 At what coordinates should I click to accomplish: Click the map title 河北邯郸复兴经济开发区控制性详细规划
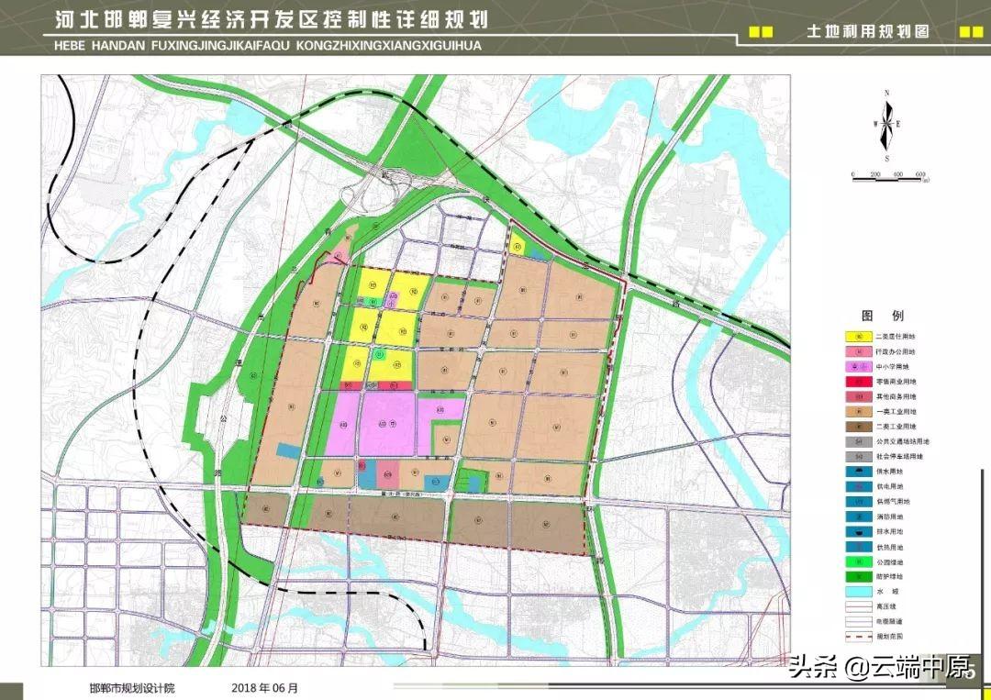click(x=271, y=22)
